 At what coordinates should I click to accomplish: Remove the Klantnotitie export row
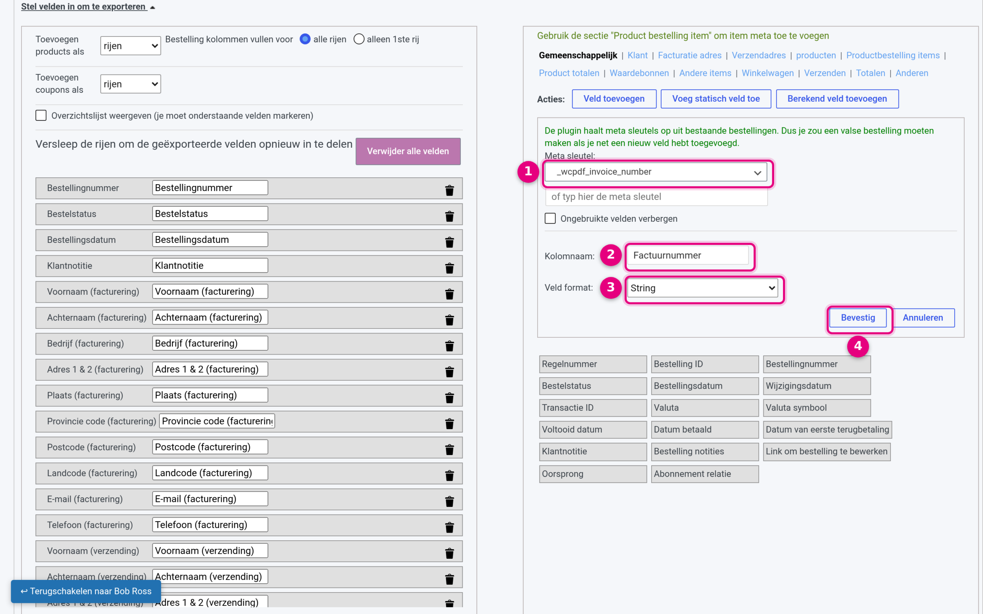449,268
